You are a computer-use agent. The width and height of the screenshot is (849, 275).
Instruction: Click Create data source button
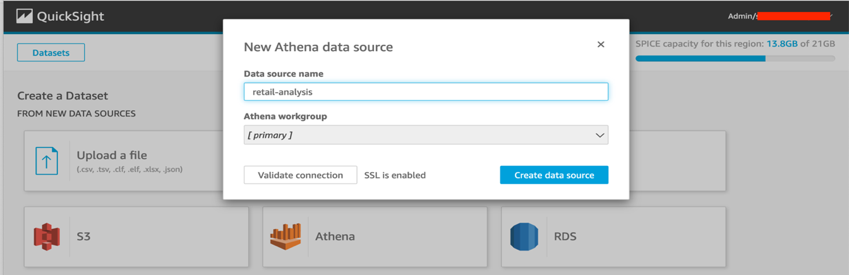pos(554,175)
